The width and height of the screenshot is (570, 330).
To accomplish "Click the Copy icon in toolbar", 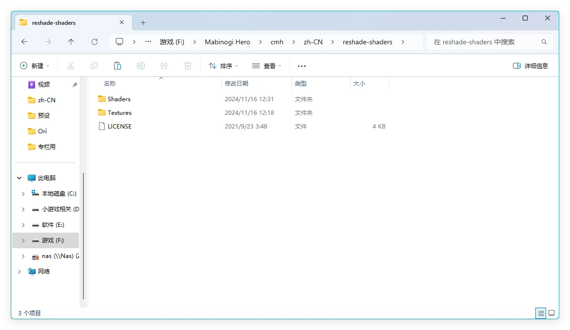I will click(94, 66).
